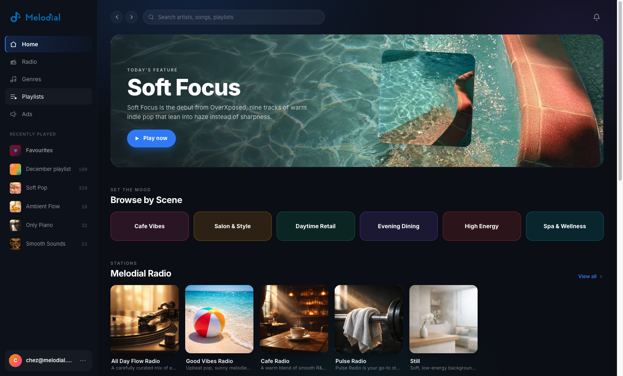Click Ambient Flow cover icon
Screen dimensions: 623x376
pos(15,206)
